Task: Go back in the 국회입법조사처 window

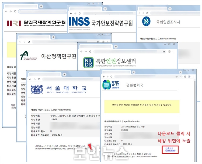Action: 140,13
